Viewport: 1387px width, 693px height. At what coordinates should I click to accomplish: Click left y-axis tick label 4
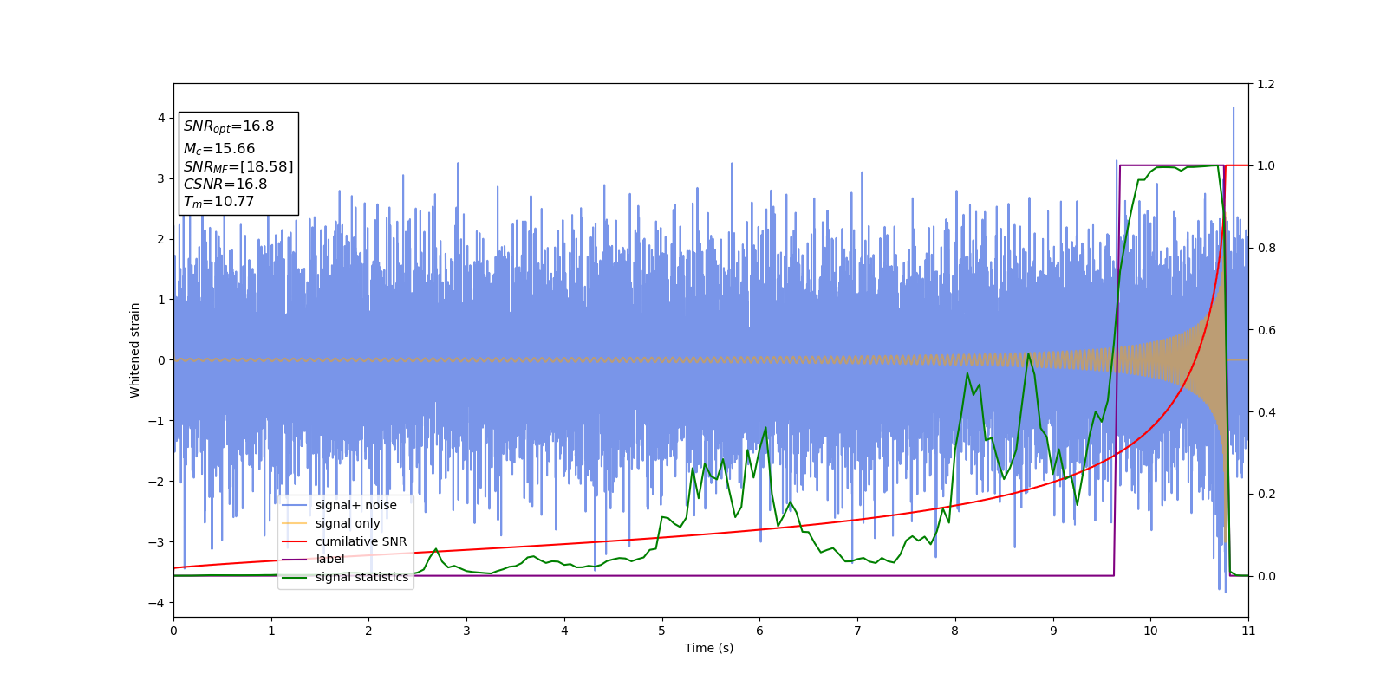161,118
